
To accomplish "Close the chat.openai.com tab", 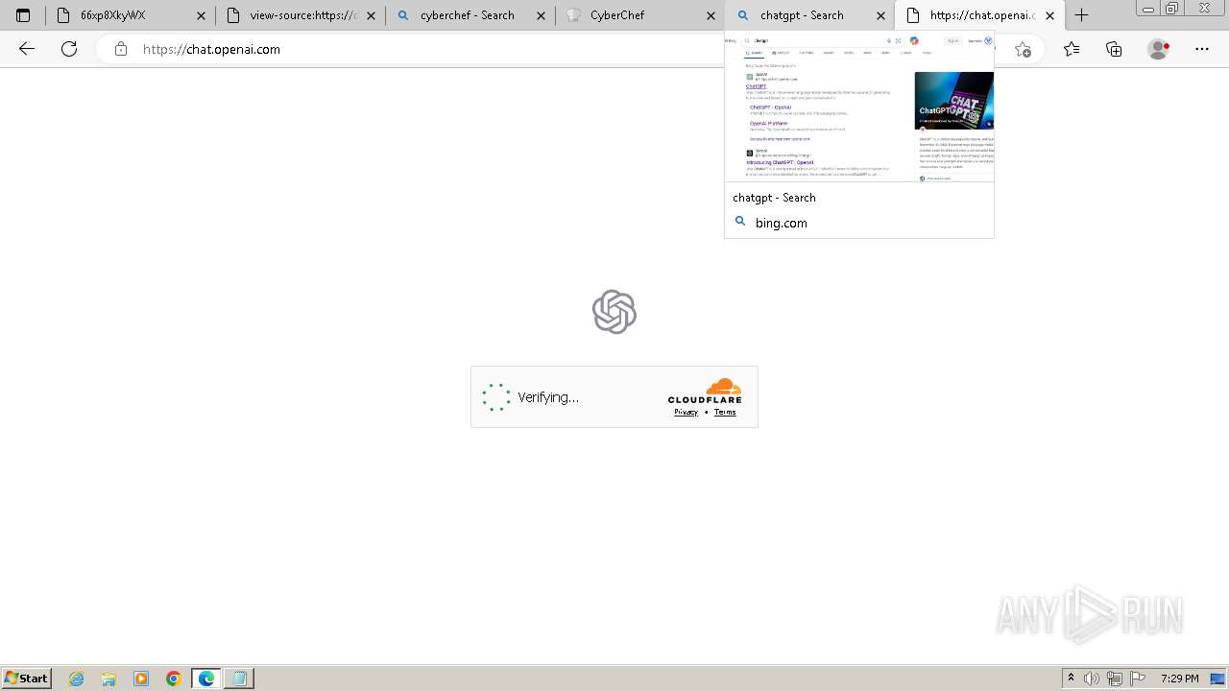I will (x=1050, y=15).
